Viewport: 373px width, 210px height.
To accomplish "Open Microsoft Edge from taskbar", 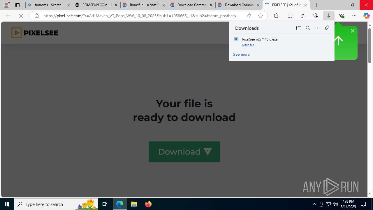I will [x=120, y=204].
